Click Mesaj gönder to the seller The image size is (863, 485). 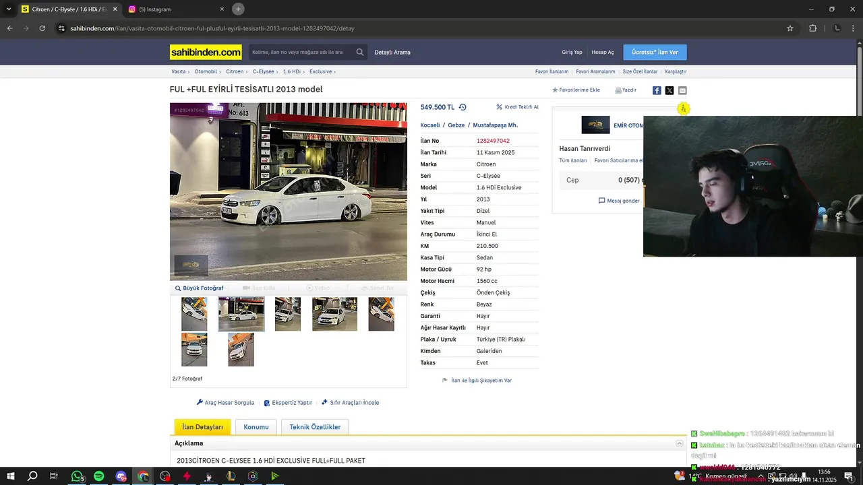point(619,201)
